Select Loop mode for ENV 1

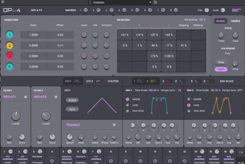coord(127,105)
